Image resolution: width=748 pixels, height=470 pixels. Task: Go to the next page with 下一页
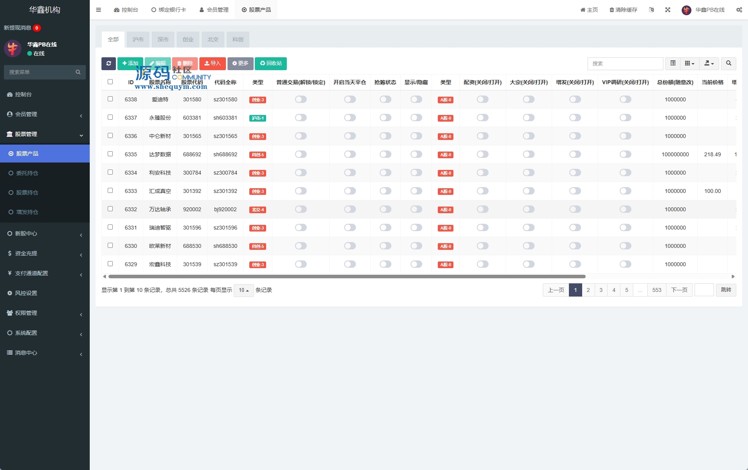[x=679, y=290]
